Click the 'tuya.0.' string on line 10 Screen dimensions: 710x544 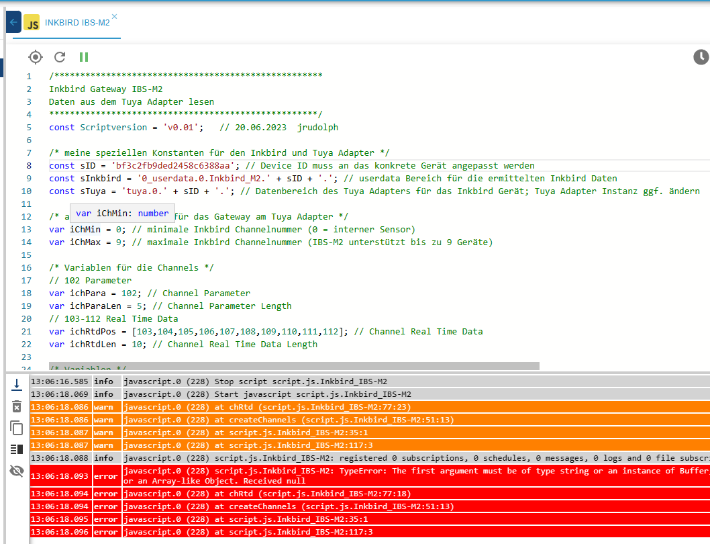click(144, 191)
